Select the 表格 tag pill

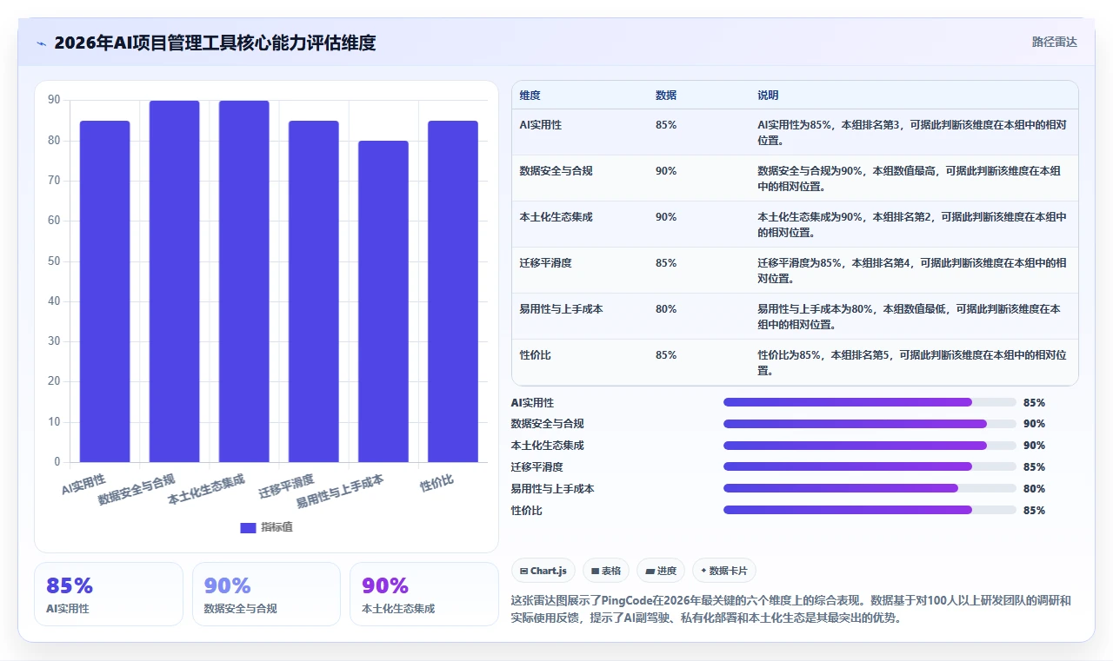tap(606, 571)
